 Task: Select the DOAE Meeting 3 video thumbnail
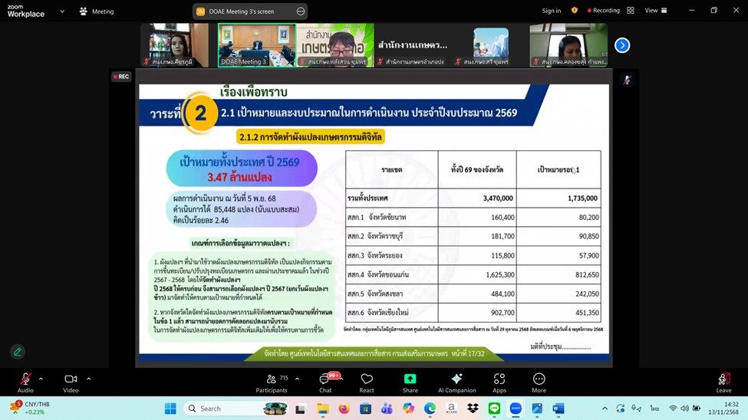pos(256,45)
